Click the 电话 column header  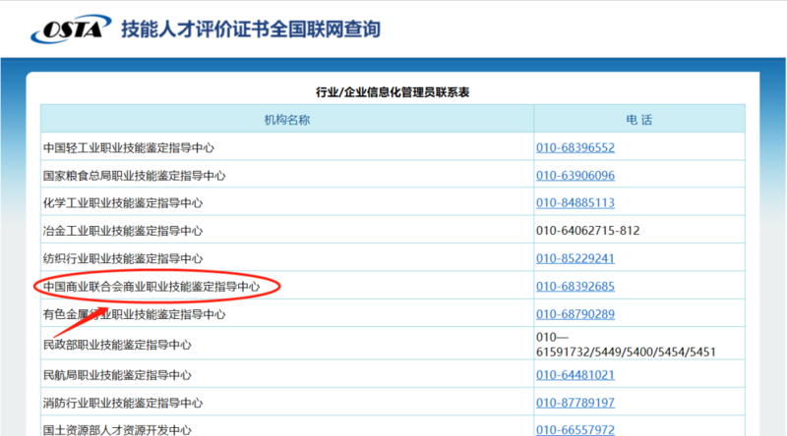click(638, 120)
